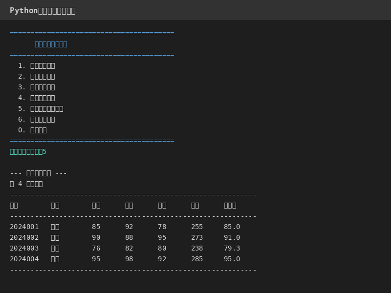
Task: Select menu line numbered 1.
Action: pyautogui.click(x=36, y=66)
